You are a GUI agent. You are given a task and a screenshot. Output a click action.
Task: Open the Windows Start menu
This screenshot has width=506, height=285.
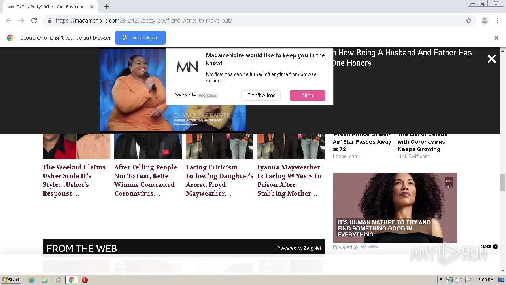tap(11, 280)
